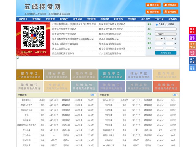Open 城市危险房屋管理规定 link
196x147 pixels.
(110, 34)
